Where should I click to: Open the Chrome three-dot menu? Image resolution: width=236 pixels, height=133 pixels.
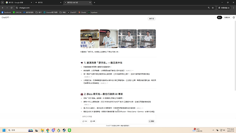point(233,7)
